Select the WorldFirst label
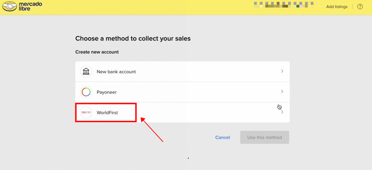 [107, 113]
